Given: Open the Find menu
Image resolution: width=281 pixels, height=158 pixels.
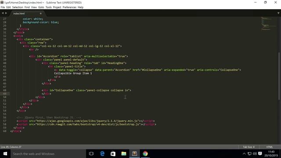Looking at the screenshot, I should pos(27,7).
